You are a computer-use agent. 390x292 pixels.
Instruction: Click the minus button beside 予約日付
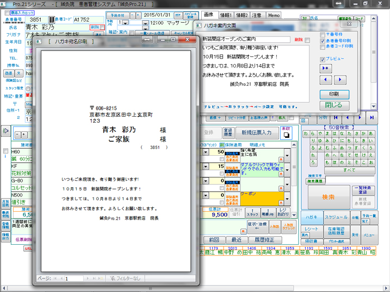(x=133, y=15)
